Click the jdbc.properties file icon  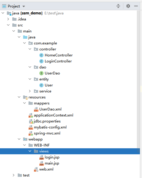31,121
